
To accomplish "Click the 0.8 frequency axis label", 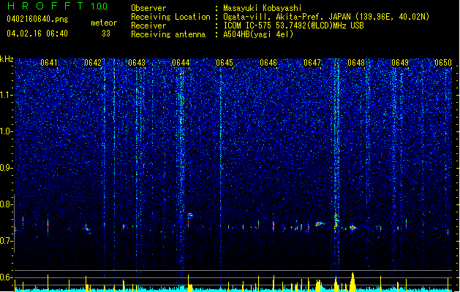I will pyautogui.click(x=6, y=204).
